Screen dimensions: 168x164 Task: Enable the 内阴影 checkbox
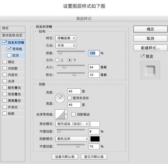(5, 68)
